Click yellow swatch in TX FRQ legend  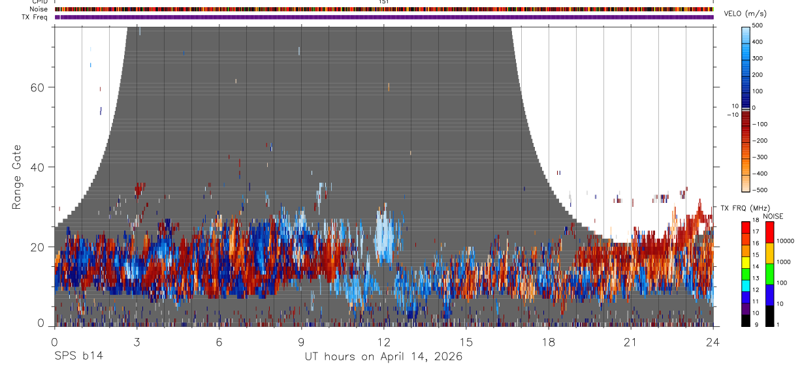click(x=746, y=261)
